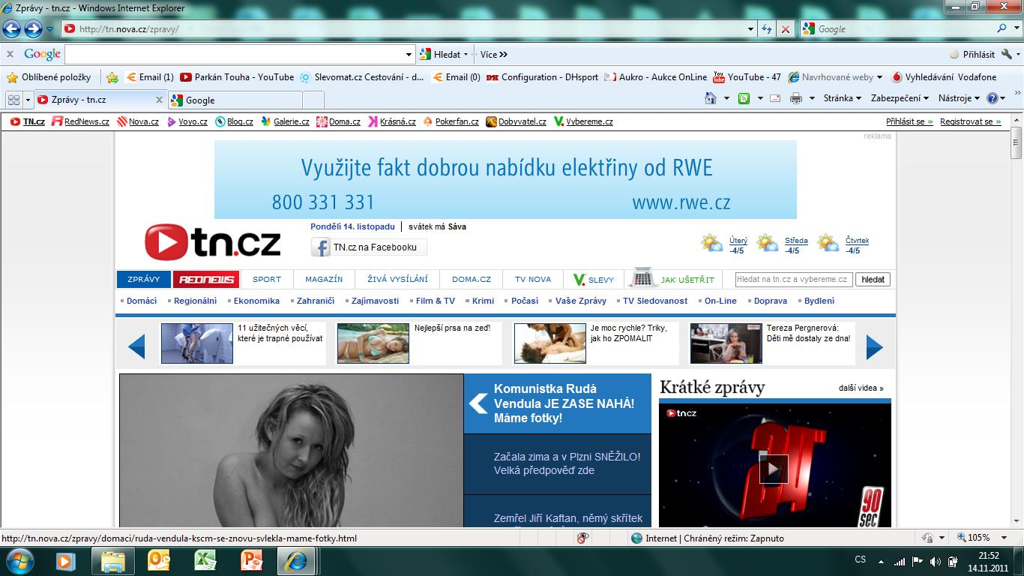Open the 'REDNEWS' menu tab
The width and height of the screenshot is (1024, 576).
click(x=206, y=279)
